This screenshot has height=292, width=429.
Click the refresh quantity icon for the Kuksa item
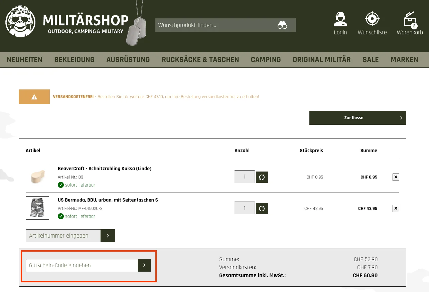(x=262, y=177)
